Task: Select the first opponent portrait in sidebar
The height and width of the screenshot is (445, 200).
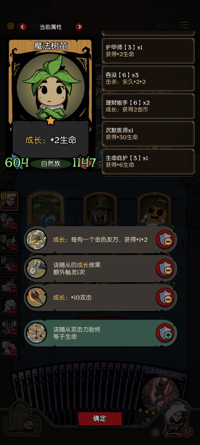Action: (x=9, y=201)
